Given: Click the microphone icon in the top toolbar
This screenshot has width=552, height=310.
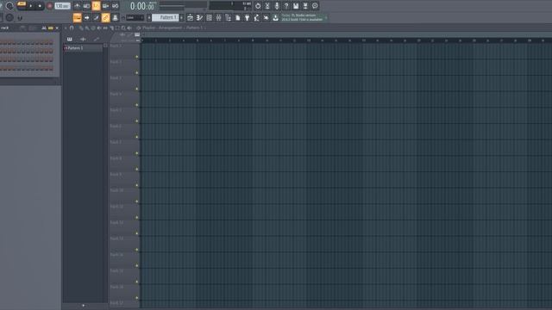Looking at the screenshot, I should (277, 6).
